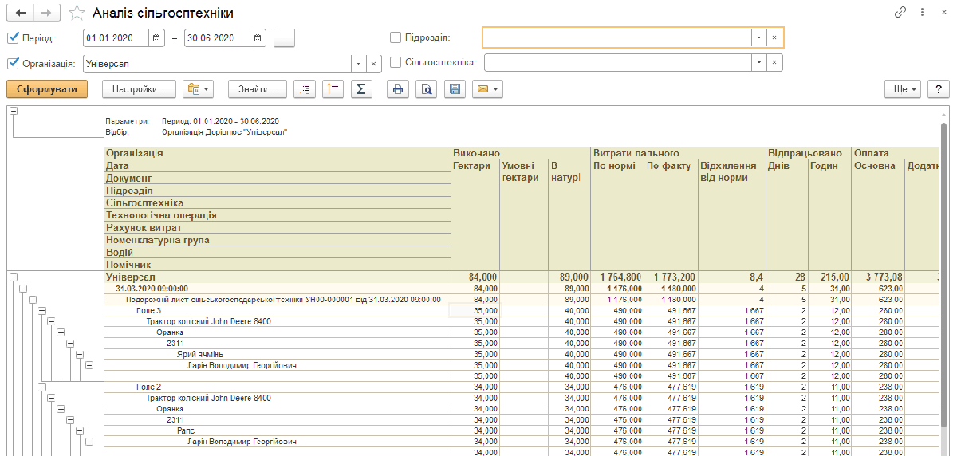Open calendar for start date 01.01.2020
The width and height of the screenshot is (957, 456).
coord(157,37)
